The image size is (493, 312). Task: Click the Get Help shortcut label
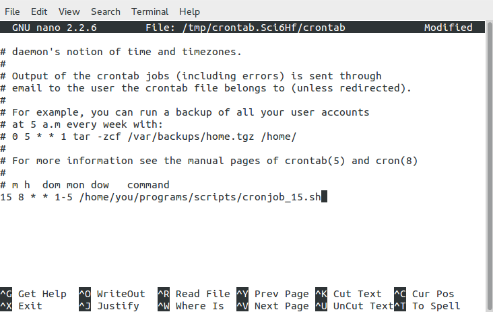click(x=42, y=294)
